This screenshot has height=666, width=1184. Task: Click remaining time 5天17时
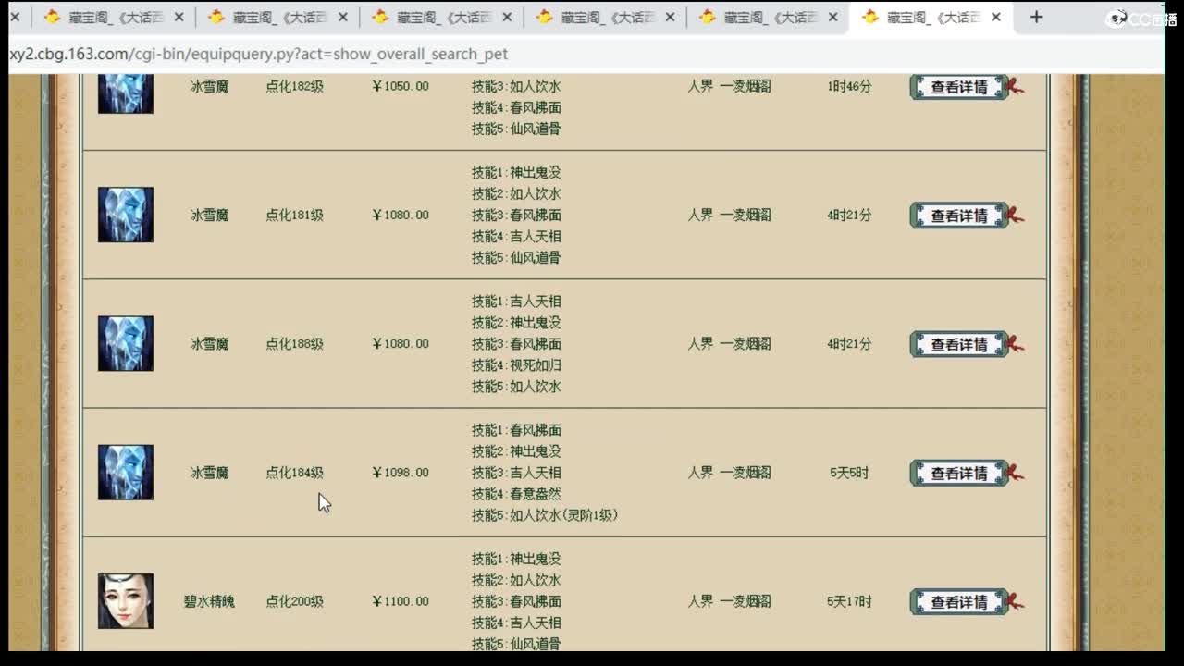point(849,601)
